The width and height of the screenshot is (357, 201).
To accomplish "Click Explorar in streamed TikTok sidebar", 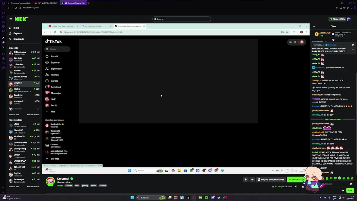I will tap(55, 63).
